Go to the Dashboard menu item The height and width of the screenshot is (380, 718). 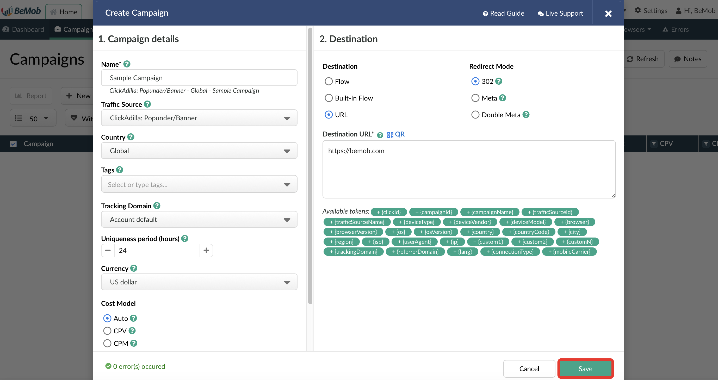(x=23, y=29)
